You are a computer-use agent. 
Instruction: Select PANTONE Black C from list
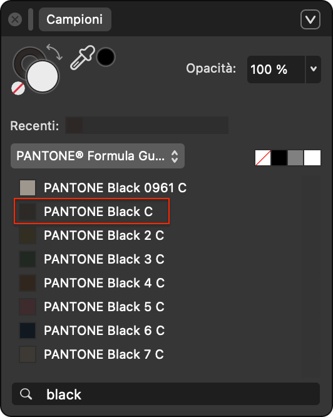point(91,212)
